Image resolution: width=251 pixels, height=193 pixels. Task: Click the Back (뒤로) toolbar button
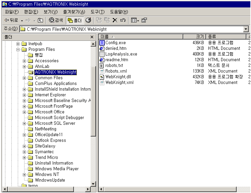tap(11, 20)
